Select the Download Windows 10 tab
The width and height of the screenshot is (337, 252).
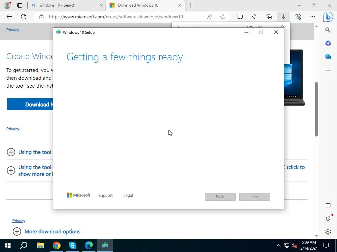[145, 5]
